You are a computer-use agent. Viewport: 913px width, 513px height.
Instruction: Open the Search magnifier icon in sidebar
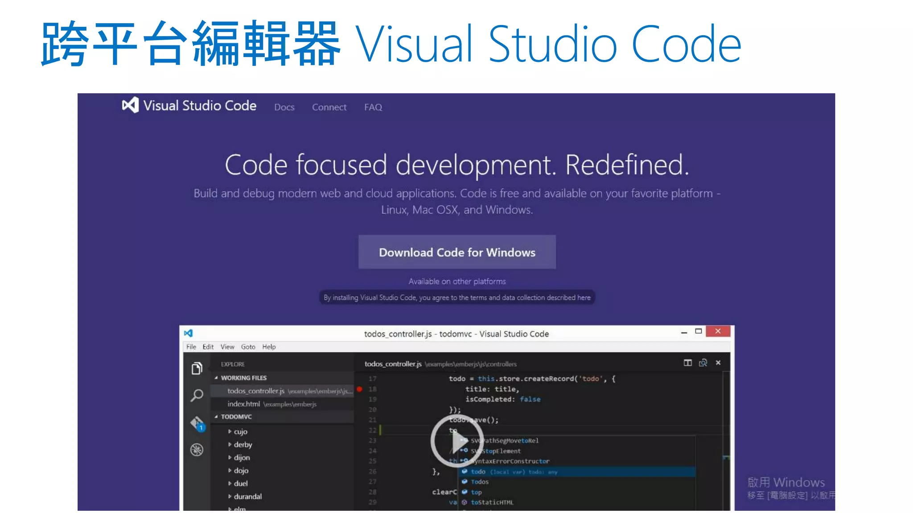(x=197, y=395)
